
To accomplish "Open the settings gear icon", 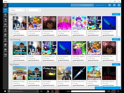I will pyautogui.click(x=119, y=5).
